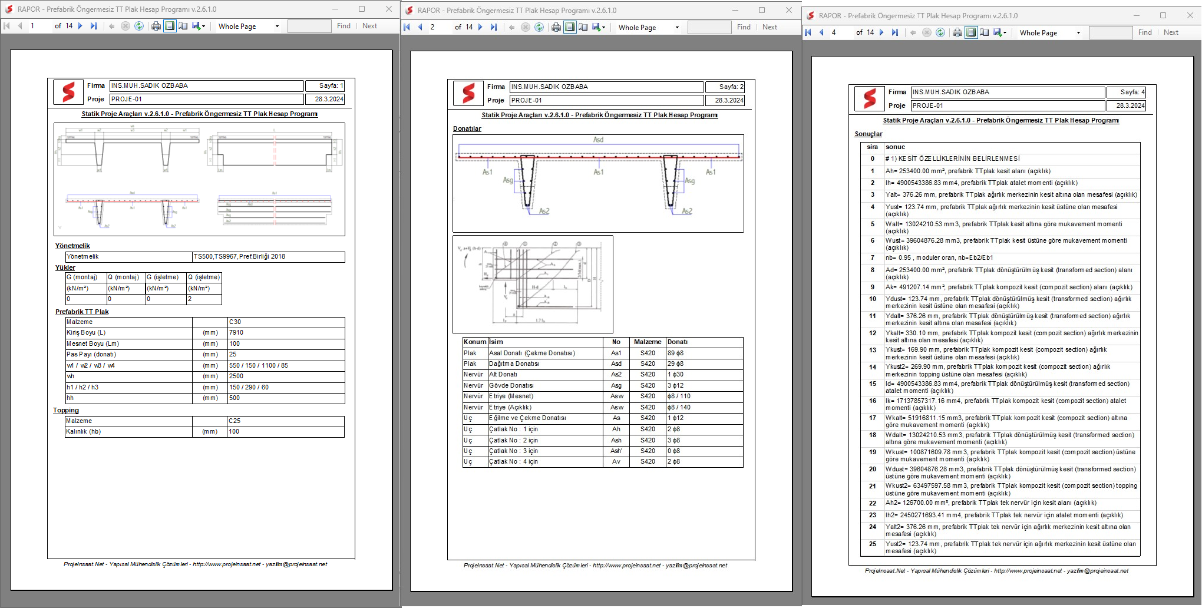Toggle Print Layout in page 2 window

(570, 27)
